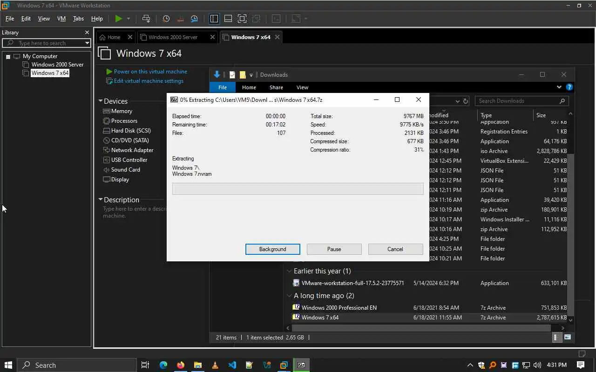Click the Library search field
This screenshot has width=596, height=372.
click(x=47, y=43)
